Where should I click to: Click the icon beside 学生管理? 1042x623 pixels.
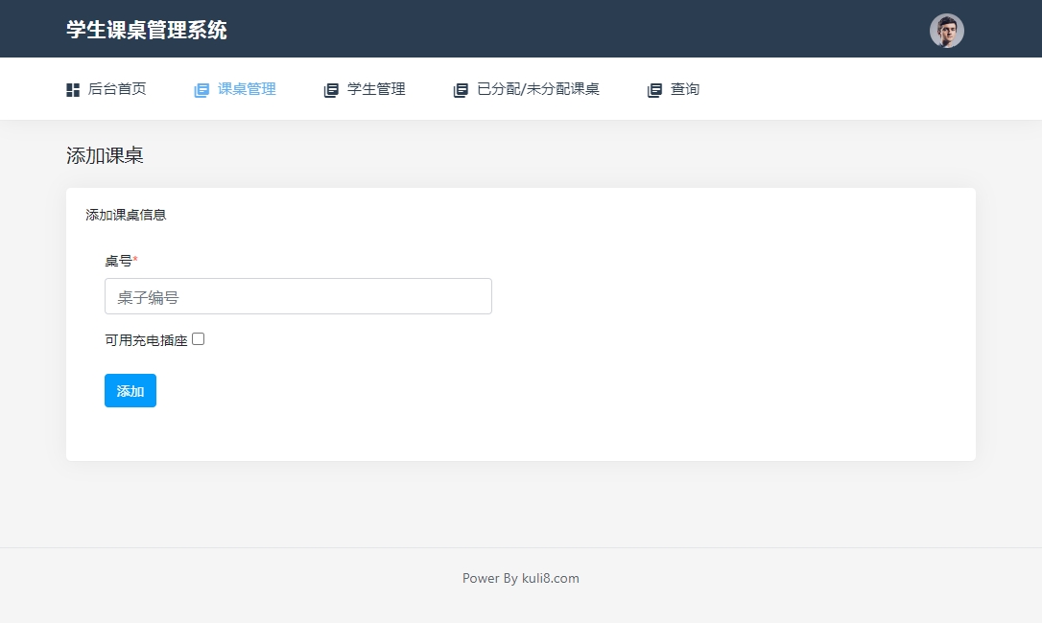[331, 90]
